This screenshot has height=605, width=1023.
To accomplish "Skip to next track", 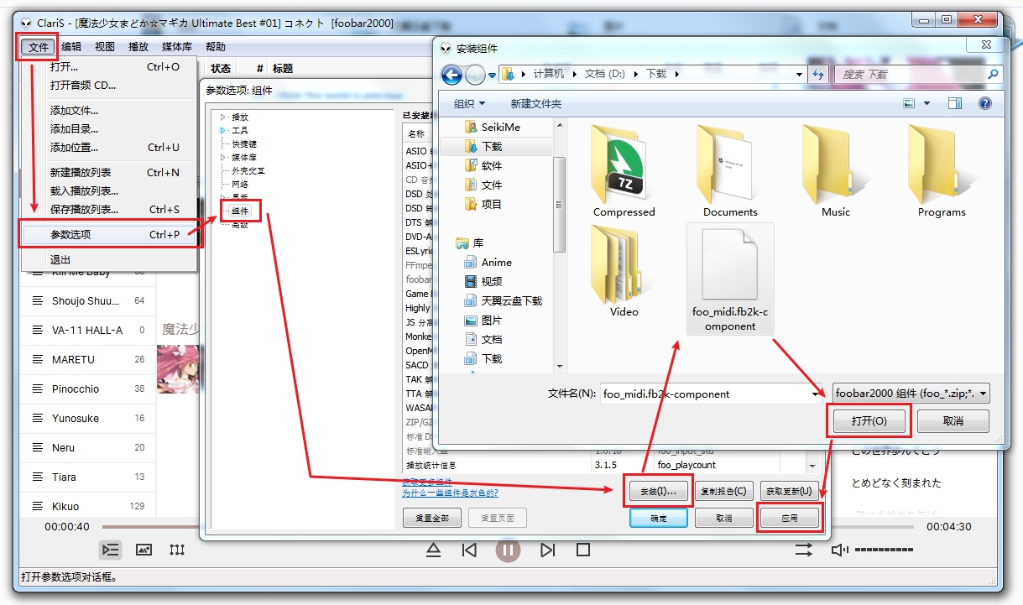I will point(547,550).
